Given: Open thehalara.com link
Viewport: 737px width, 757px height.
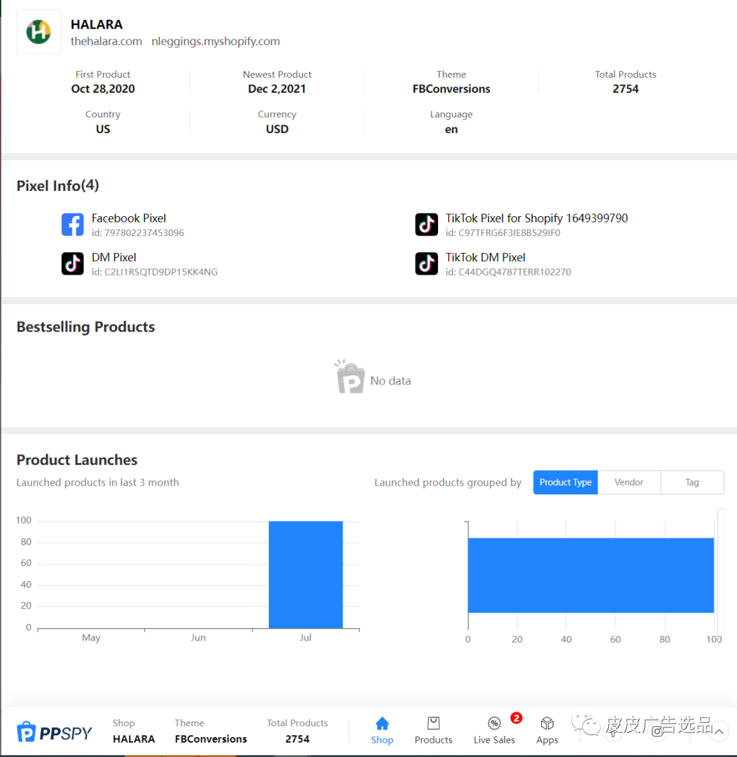Looking at the screenshot, I should coord(106,42).
